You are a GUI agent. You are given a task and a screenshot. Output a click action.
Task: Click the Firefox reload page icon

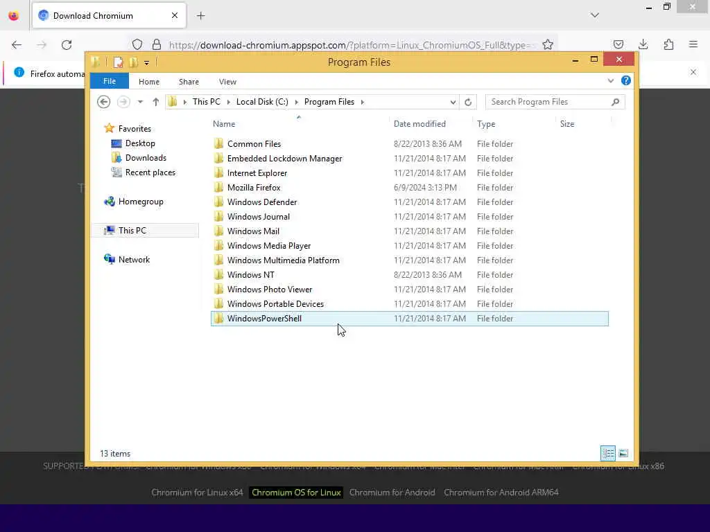click(x=67, y=45)
